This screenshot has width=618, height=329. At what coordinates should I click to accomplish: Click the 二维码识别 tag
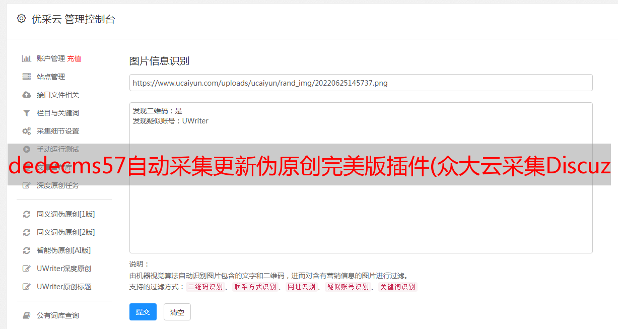pos(205,287)
